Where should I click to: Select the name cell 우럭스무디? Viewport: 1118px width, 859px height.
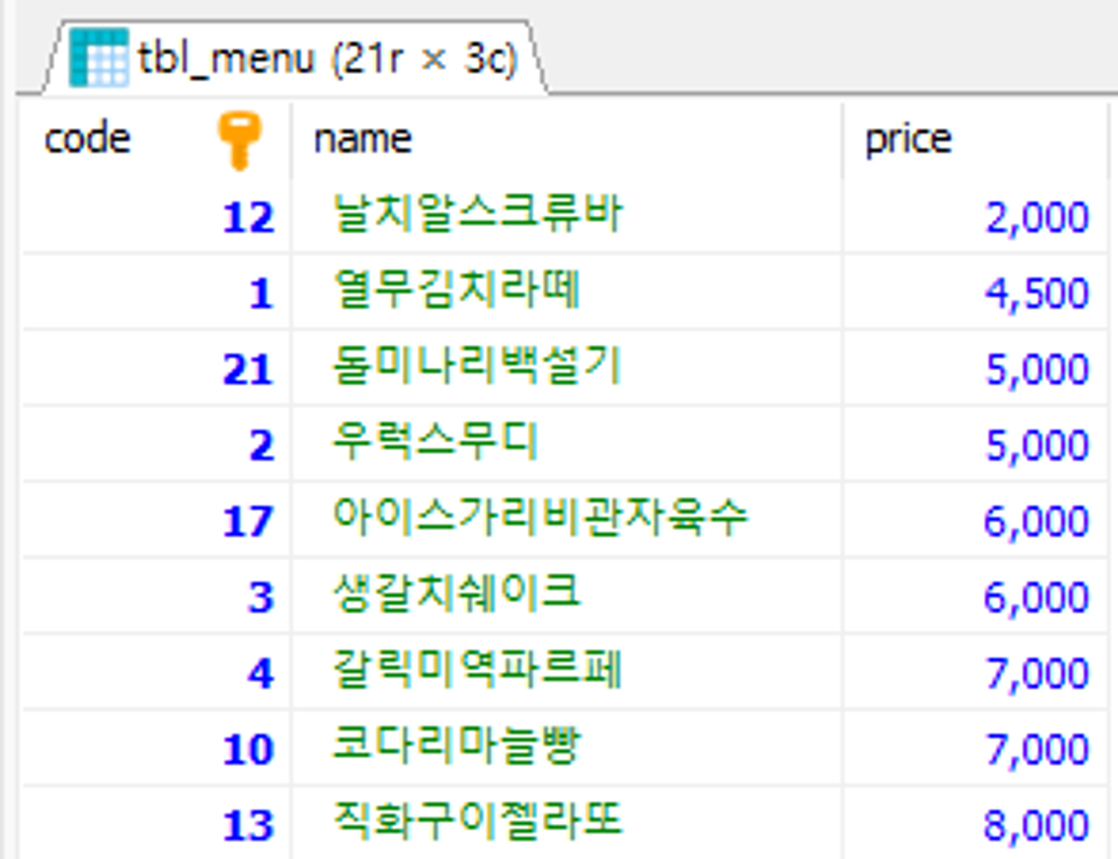[435, 443]
